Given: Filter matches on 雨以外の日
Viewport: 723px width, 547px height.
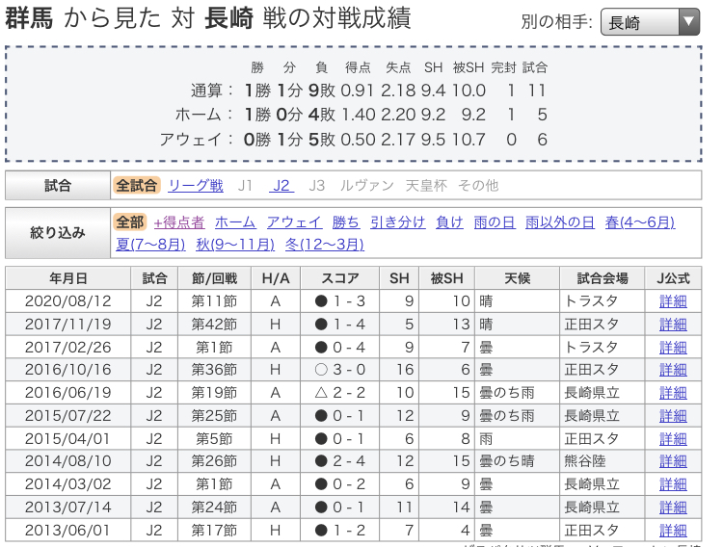Looking at the screenshot, I should click(560, 221).
